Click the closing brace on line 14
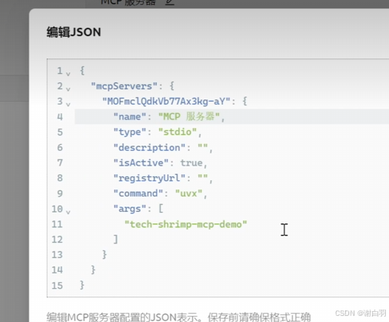Image resolution: width=389 pixels, height=322 pixels. (x=93, y=270)
